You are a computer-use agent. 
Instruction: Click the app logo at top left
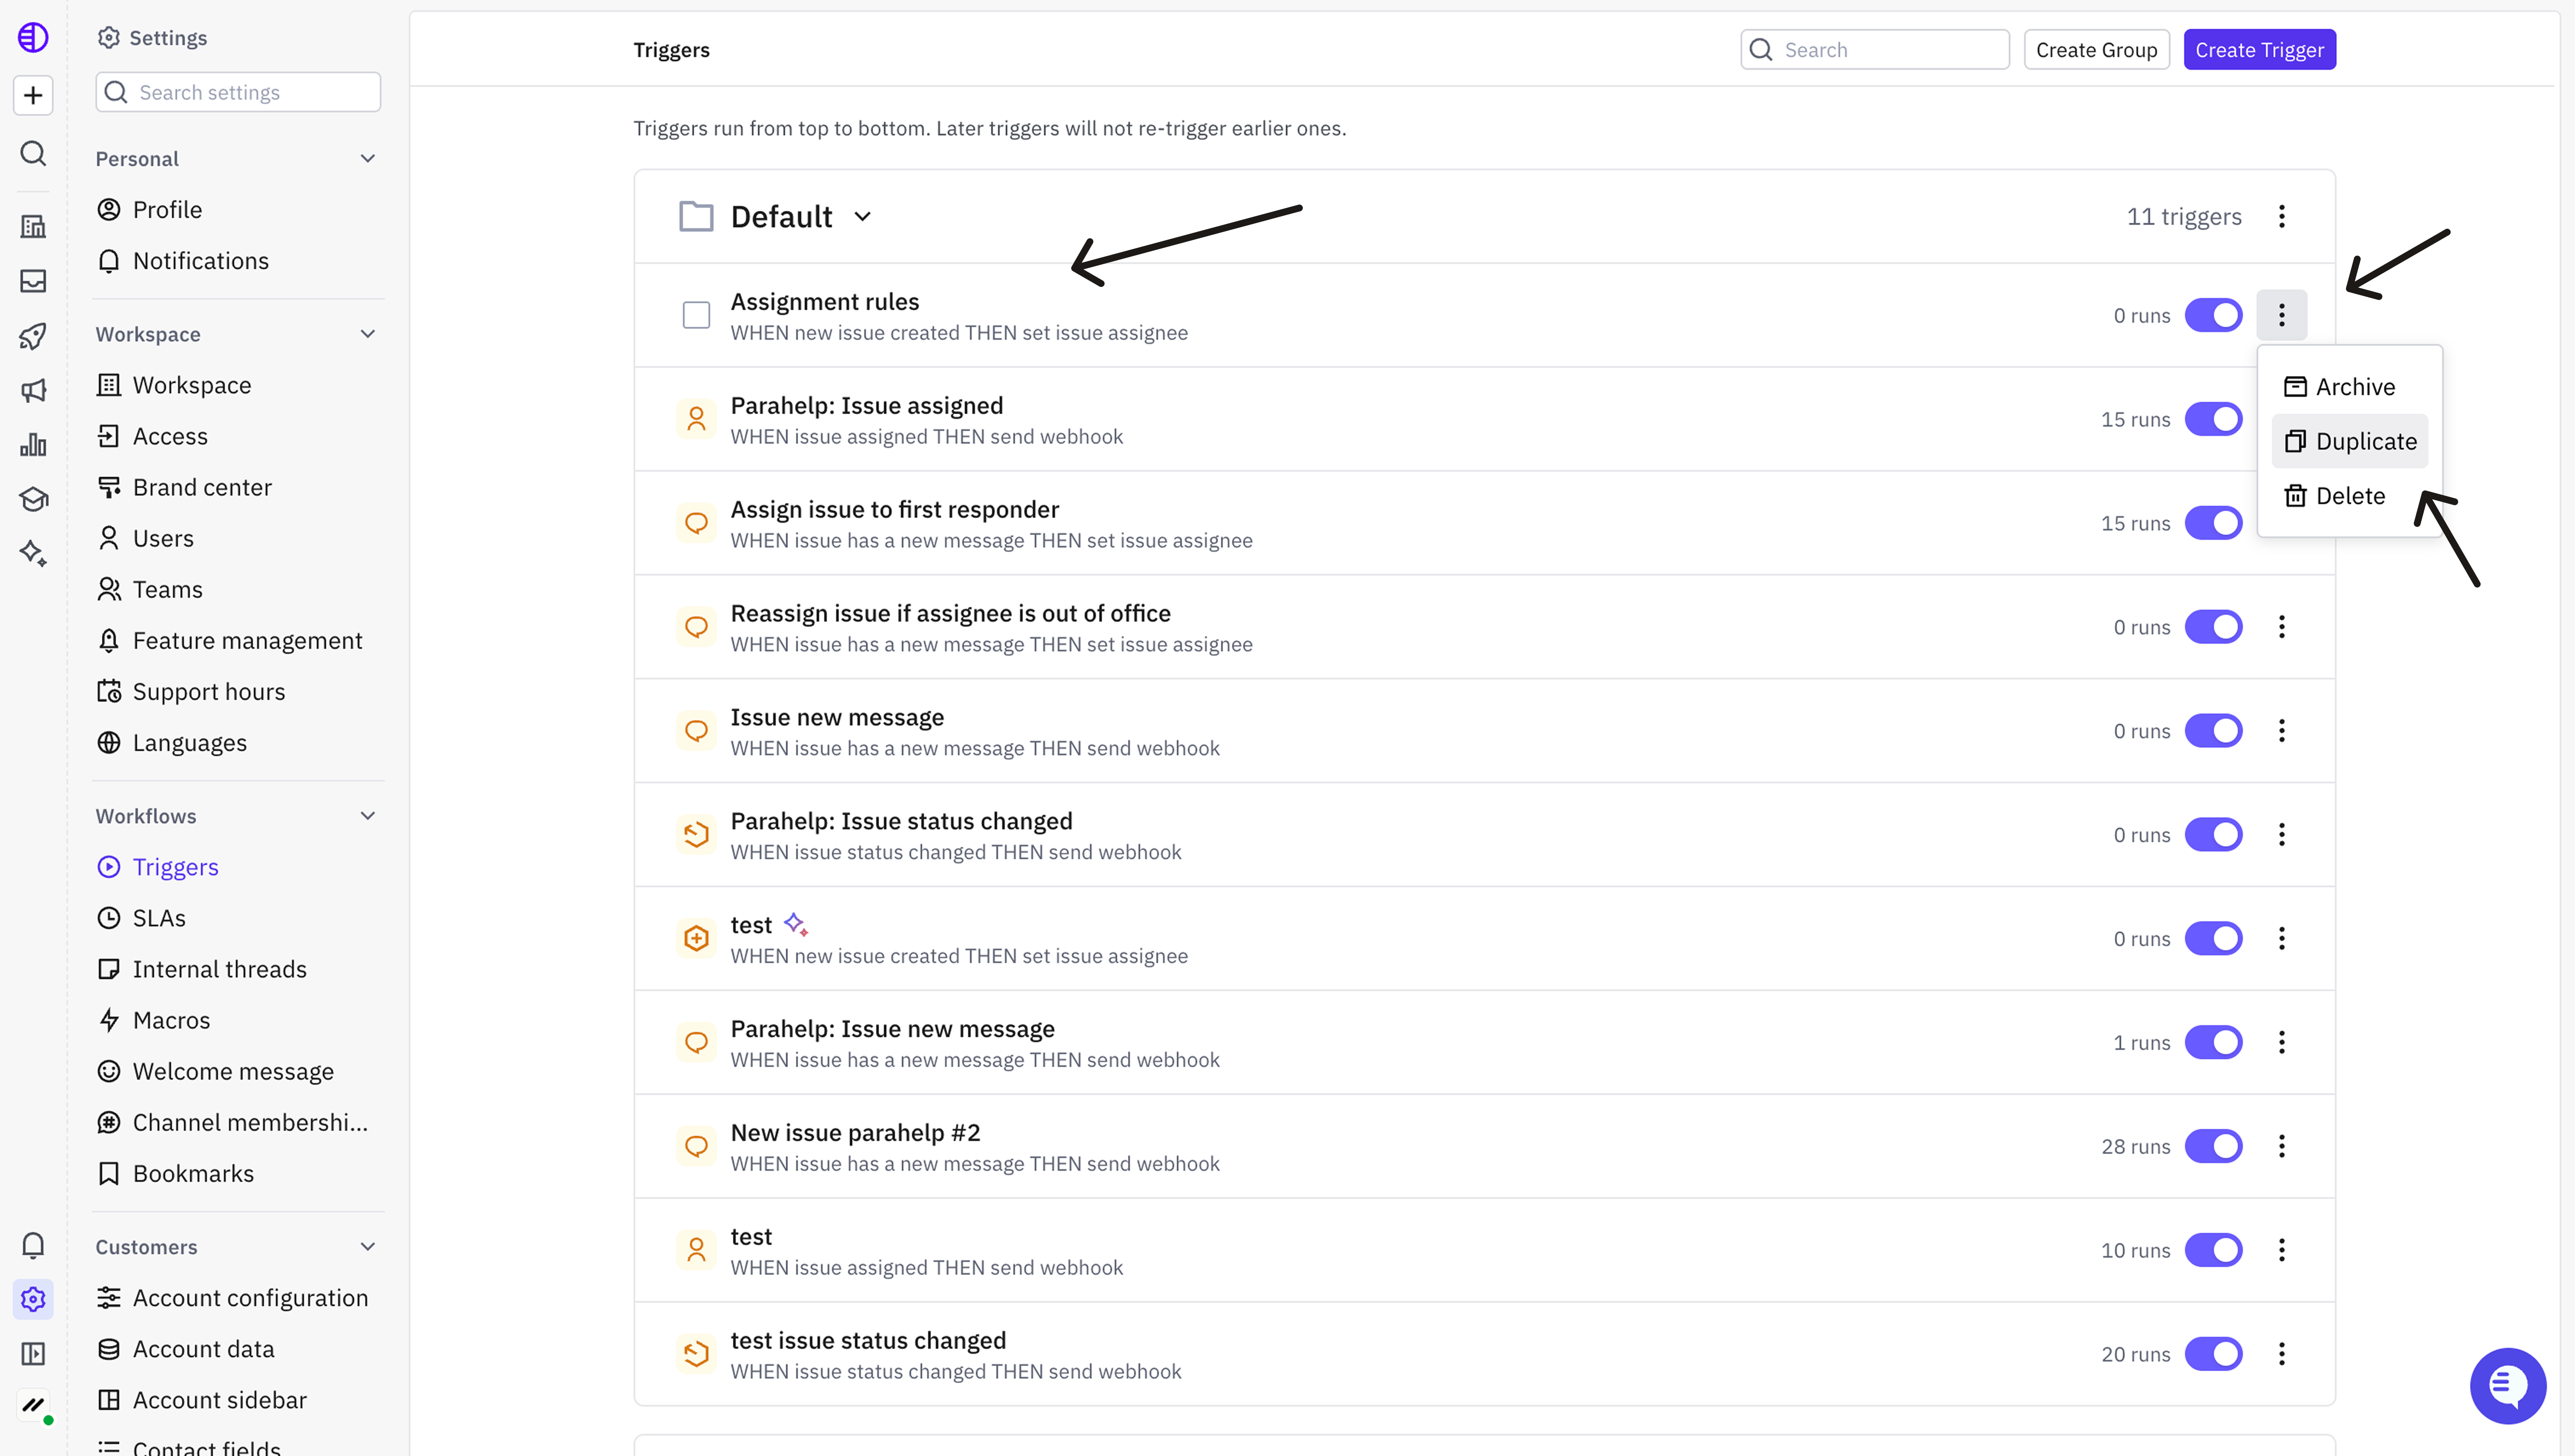33,37
